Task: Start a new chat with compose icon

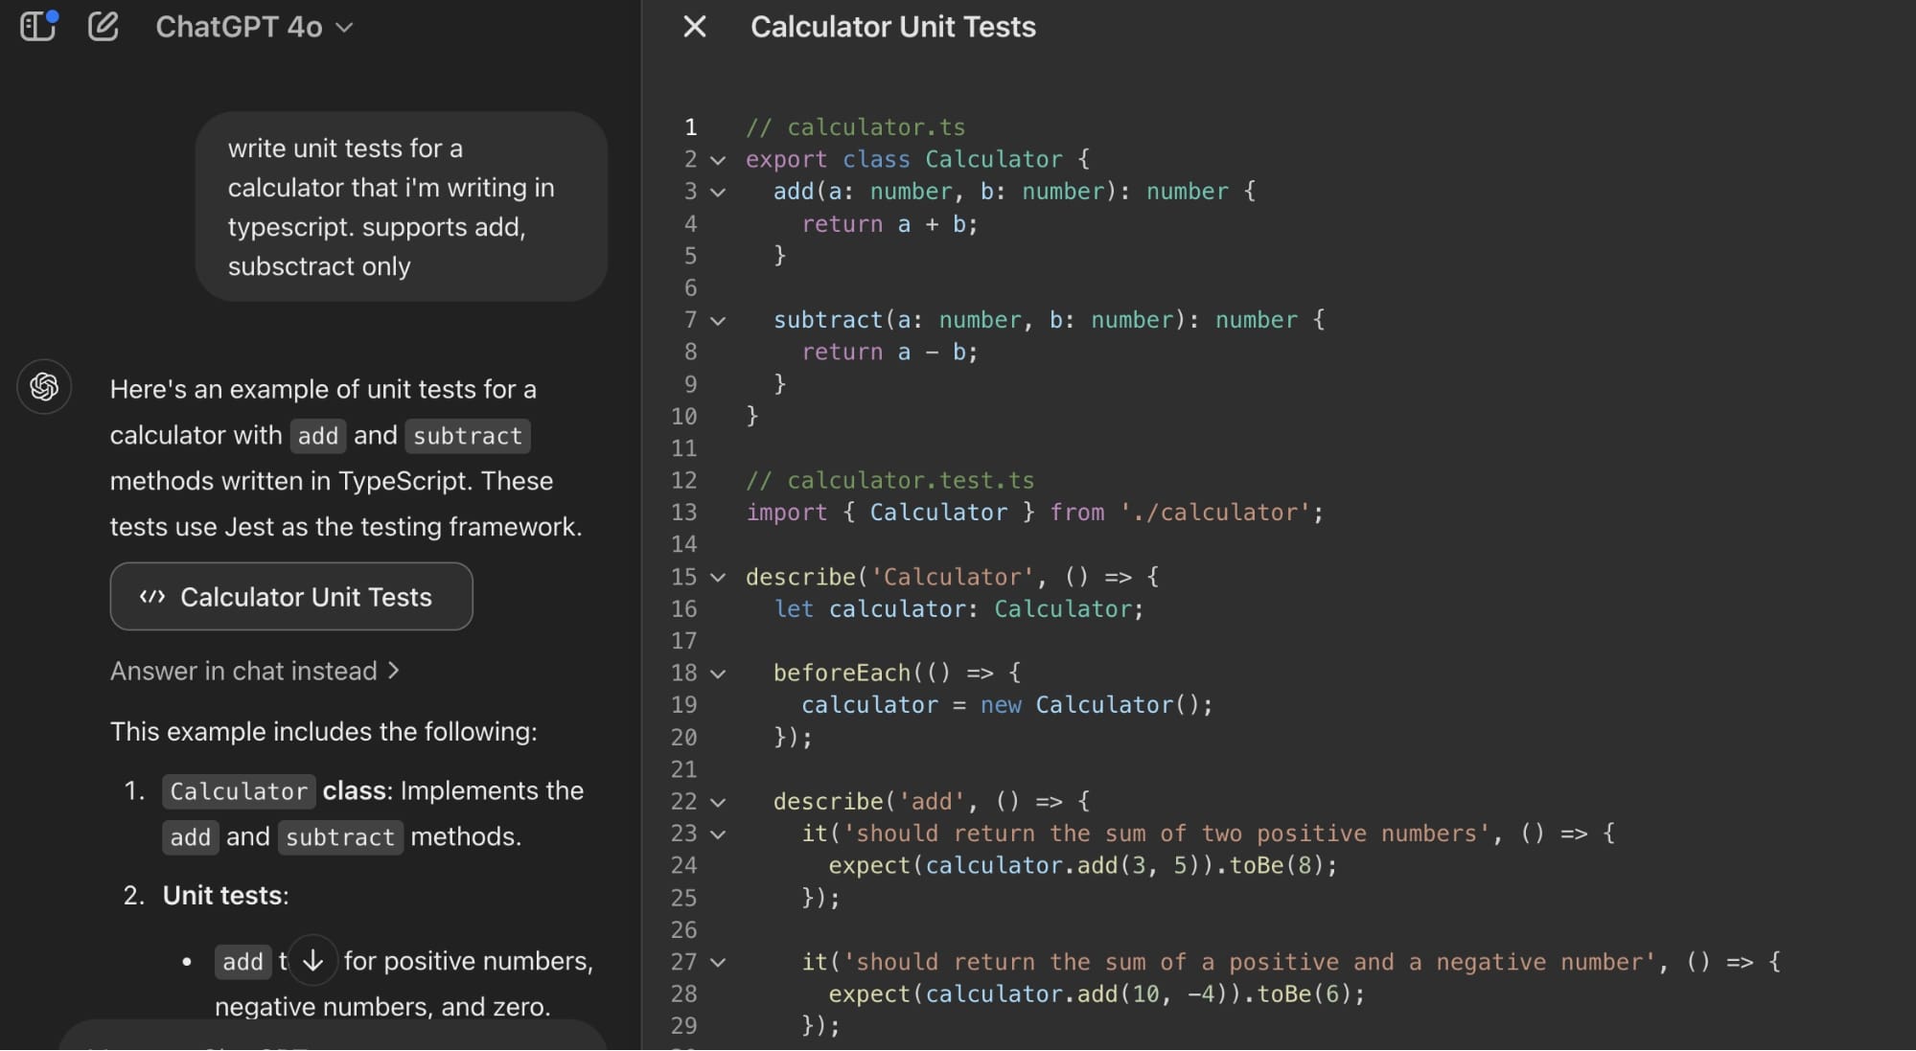Action: click(104, 26)
